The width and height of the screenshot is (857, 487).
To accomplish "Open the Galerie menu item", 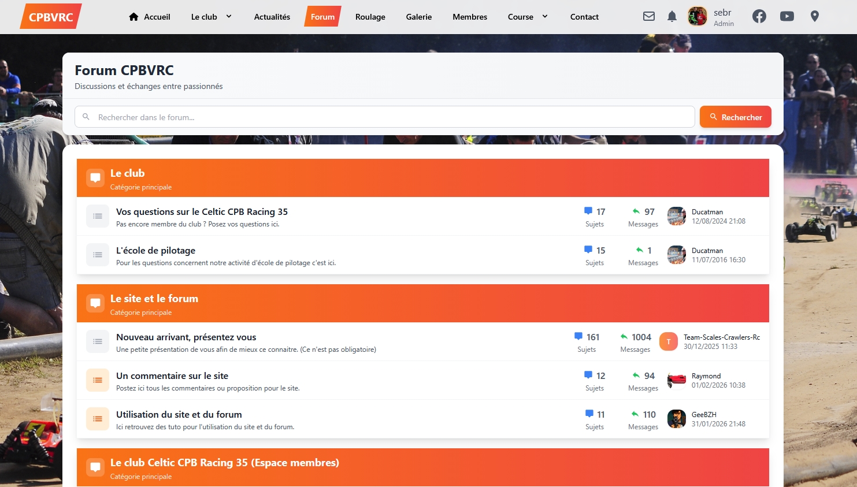I will pyautogui.click(x=418, y=17).
